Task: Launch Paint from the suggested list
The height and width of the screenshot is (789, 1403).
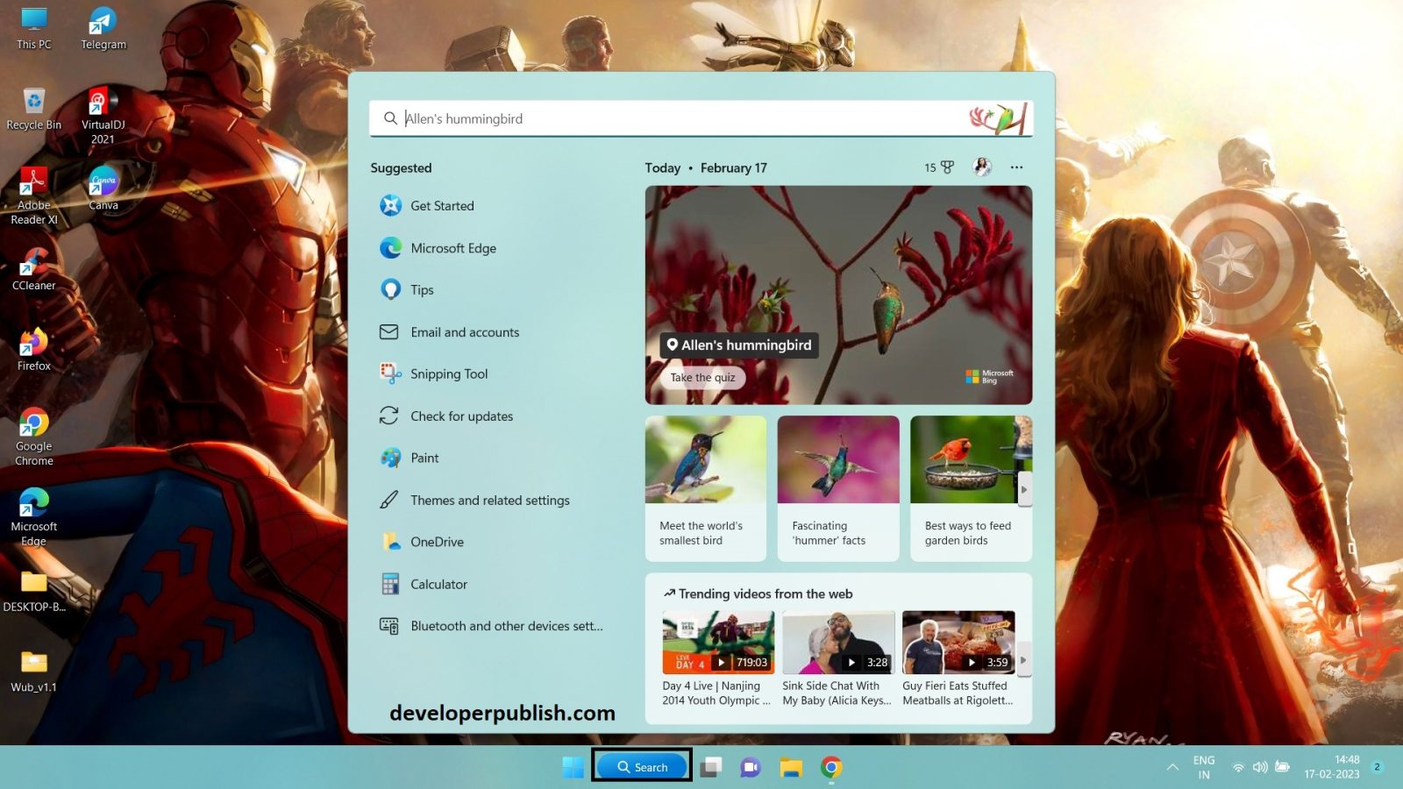Action: [425, 458]
